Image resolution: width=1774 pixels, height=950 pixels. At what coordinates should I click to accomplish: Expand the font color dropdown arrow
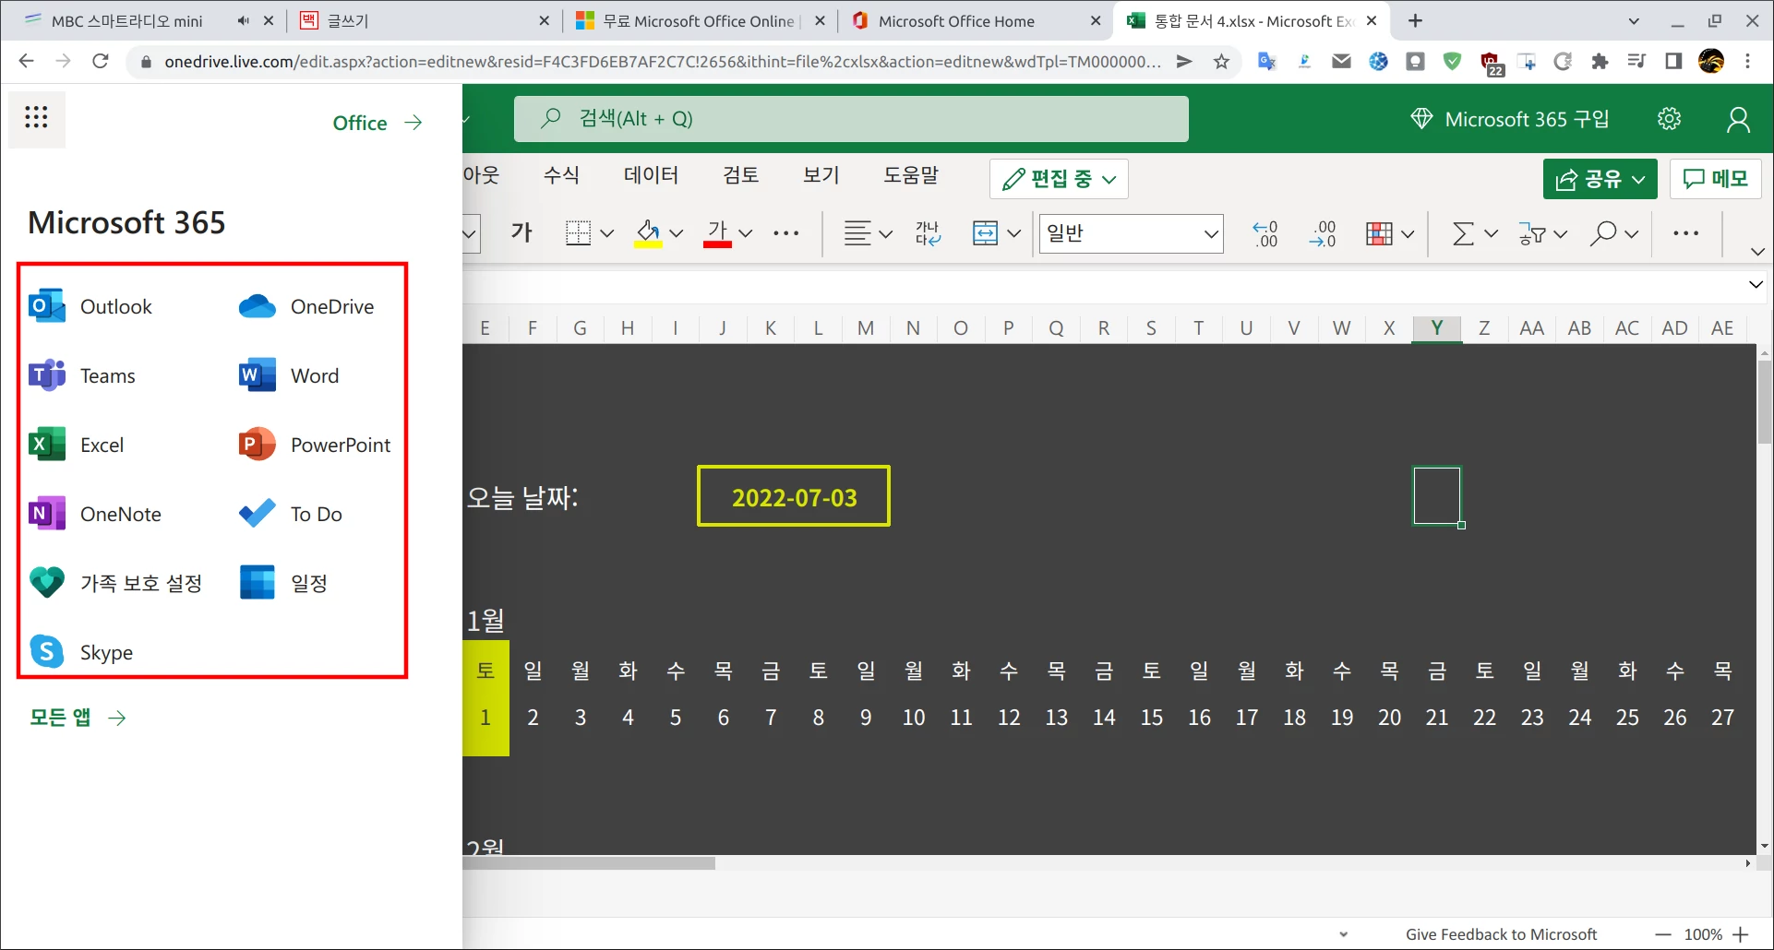(746, 233)
